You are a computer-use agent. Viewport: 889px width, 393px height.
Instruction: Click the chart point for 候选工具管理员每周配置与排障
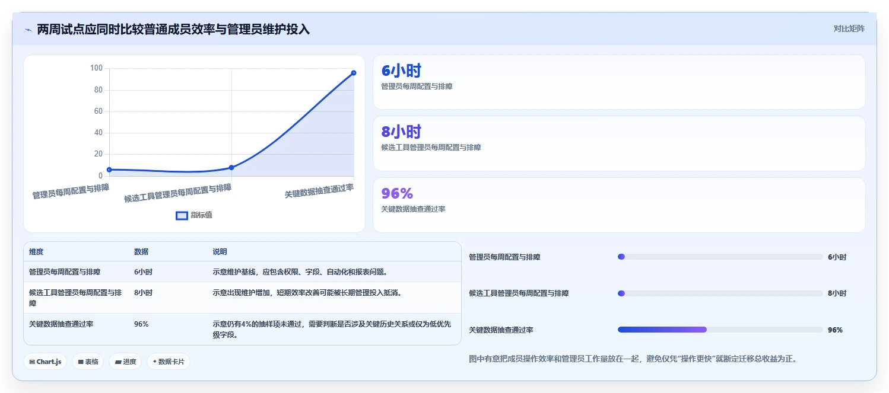tap(231, 168)
